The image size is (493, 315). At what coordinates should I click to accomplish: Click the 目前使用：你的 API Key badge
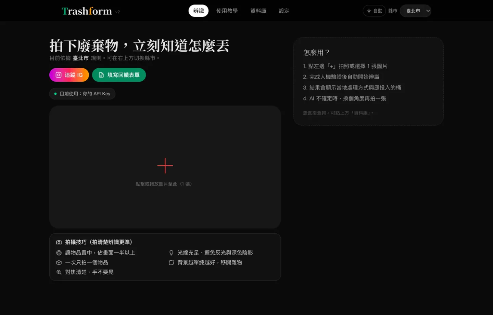pos(82,94)
